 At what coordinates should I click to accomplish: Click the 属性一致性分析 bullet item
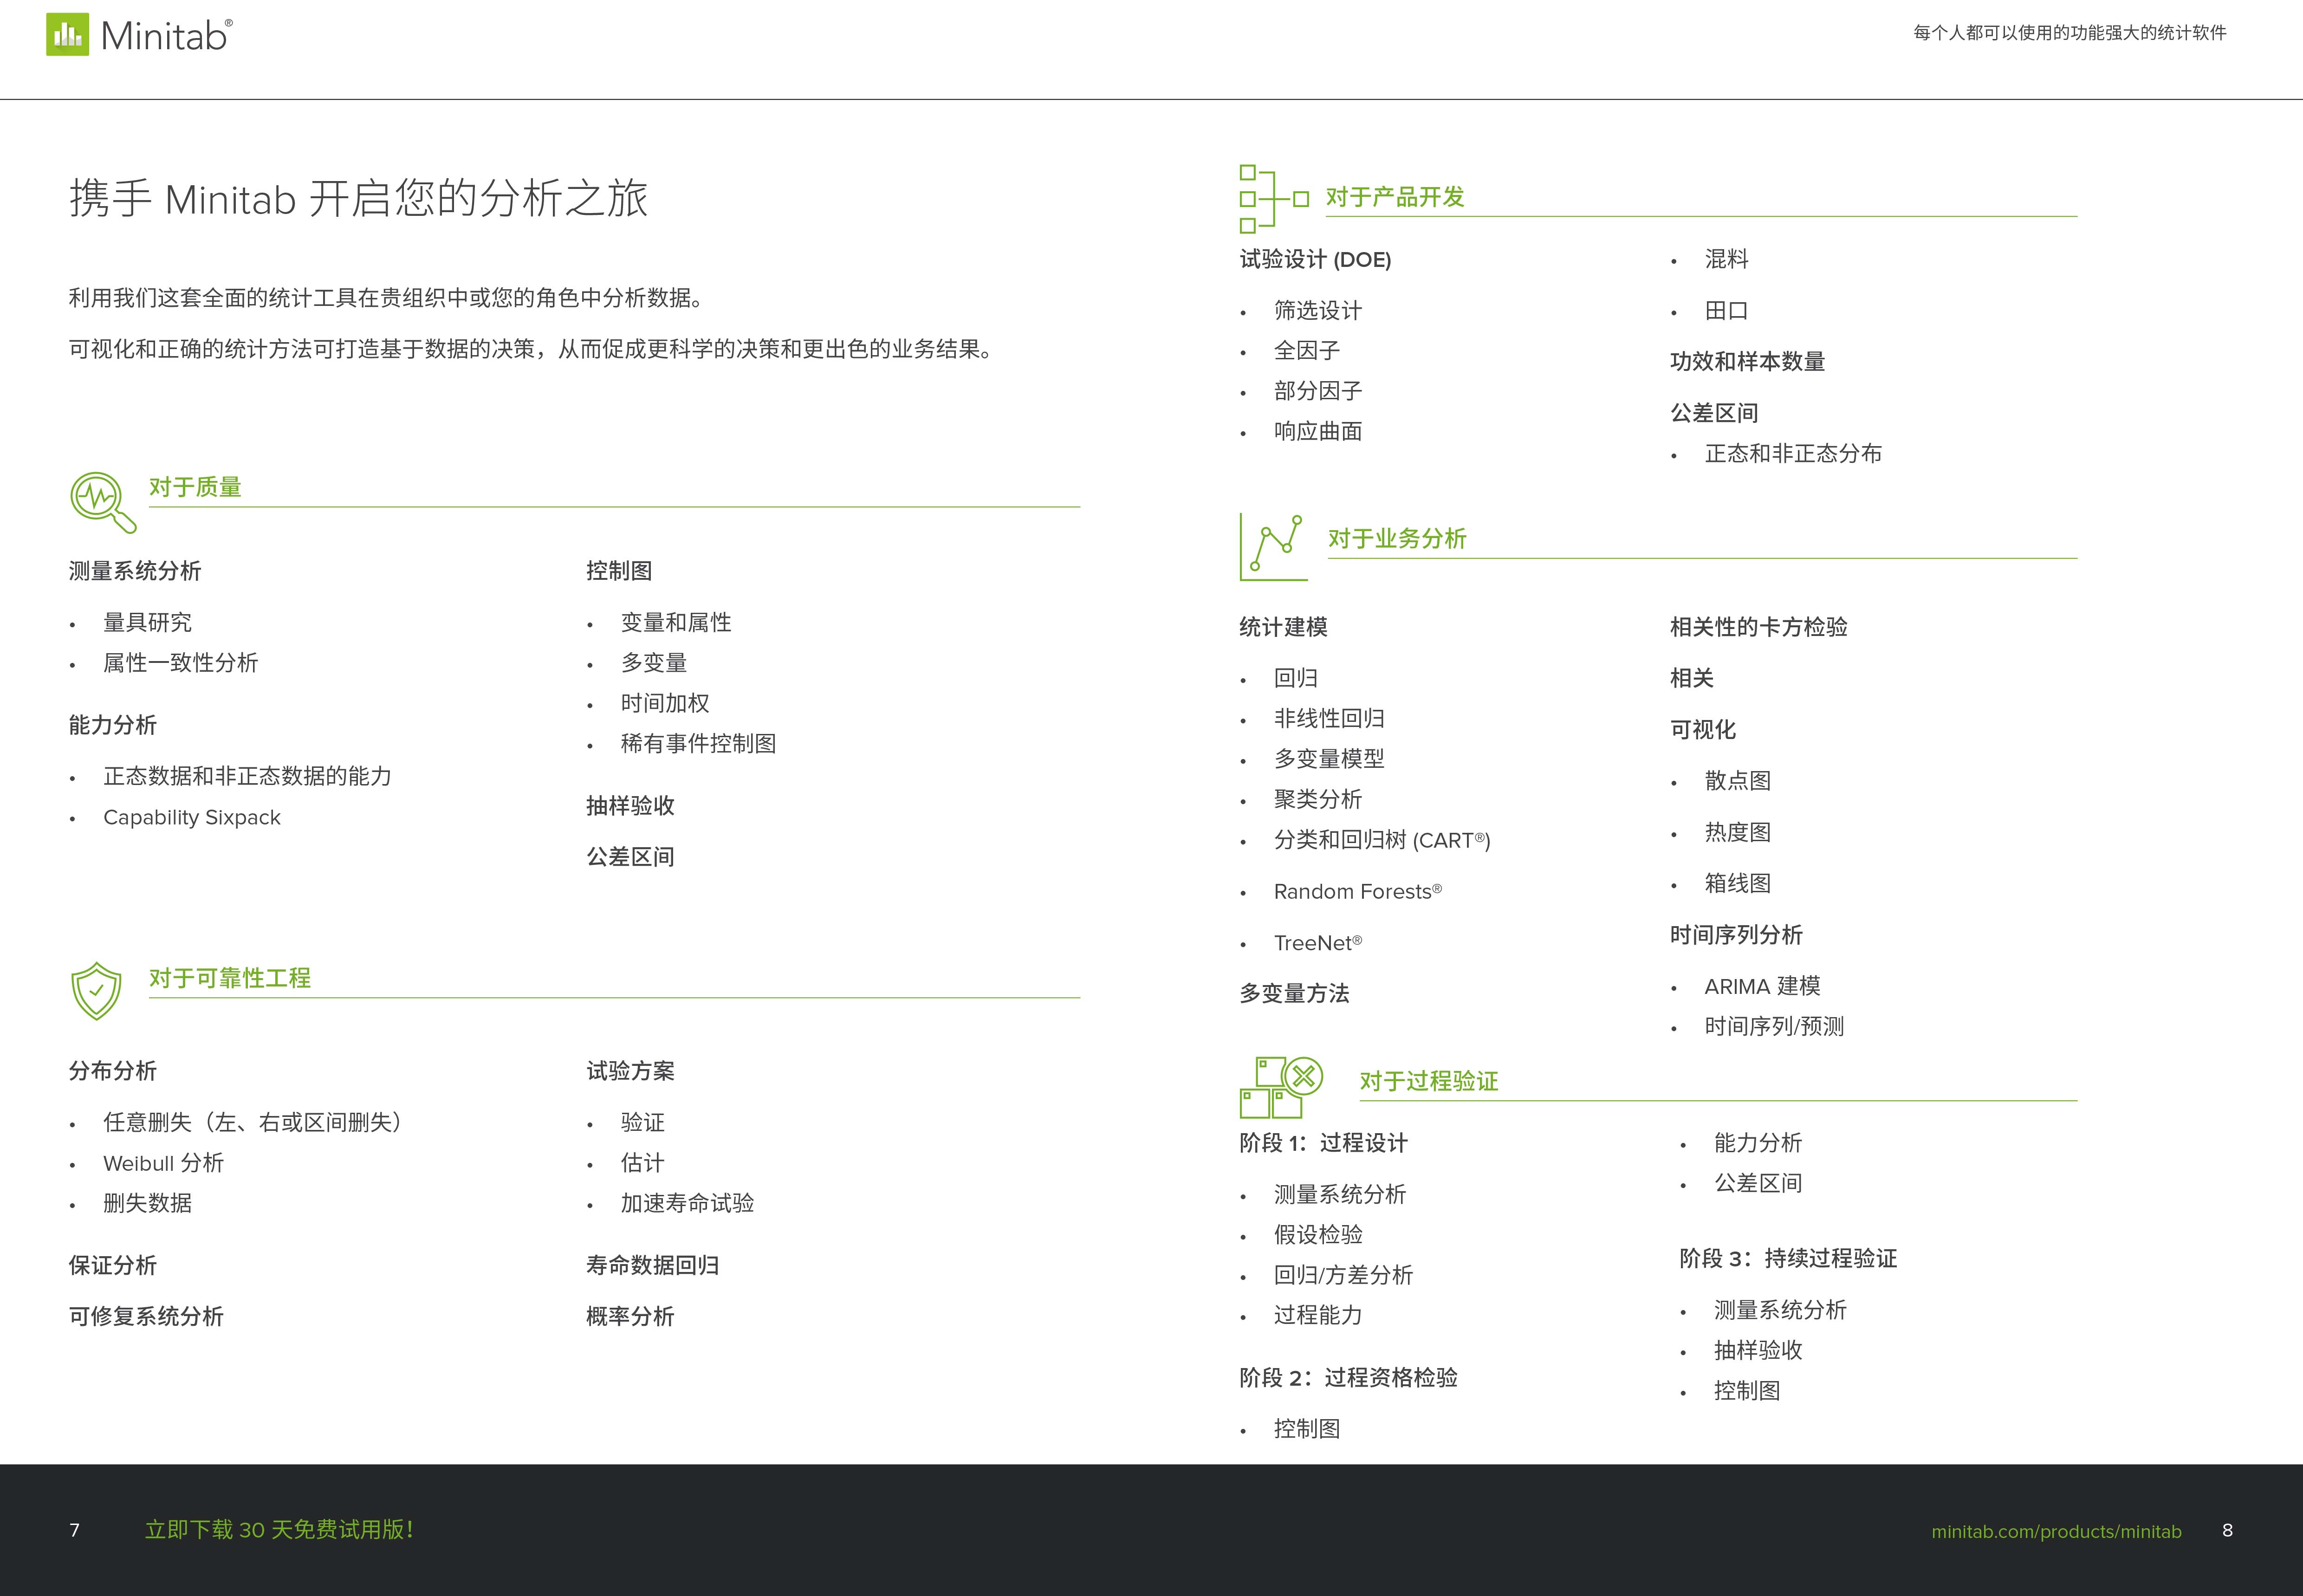tap(181, 663)
